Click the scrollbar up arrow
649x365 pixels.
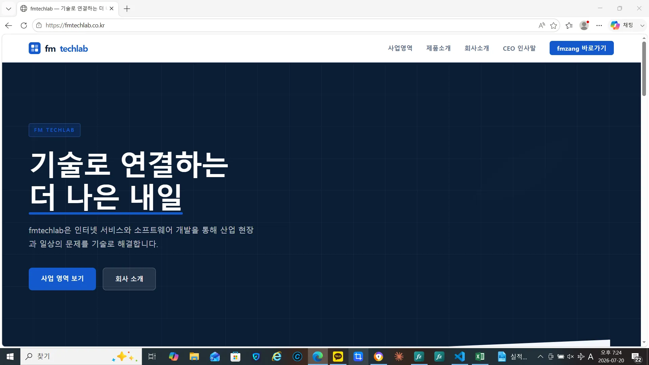point(644,38)
